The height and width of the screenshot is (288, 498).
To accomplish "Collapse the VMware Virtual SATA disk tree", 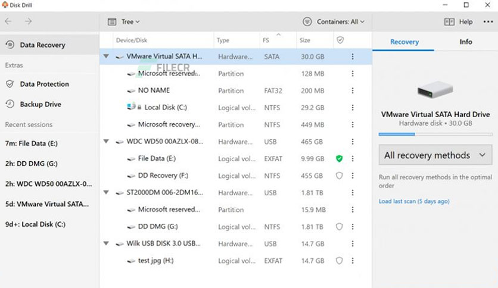I will 106,57.
